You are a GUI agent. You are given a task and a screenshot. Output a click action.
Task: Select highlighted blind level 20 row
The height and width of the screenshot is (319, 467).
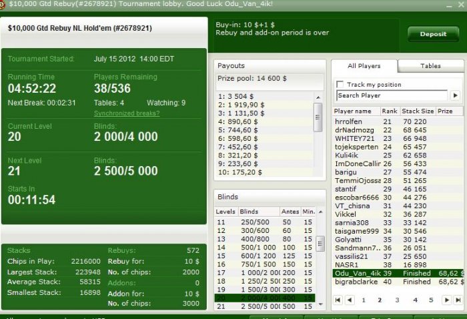click(x=265, y=298)
